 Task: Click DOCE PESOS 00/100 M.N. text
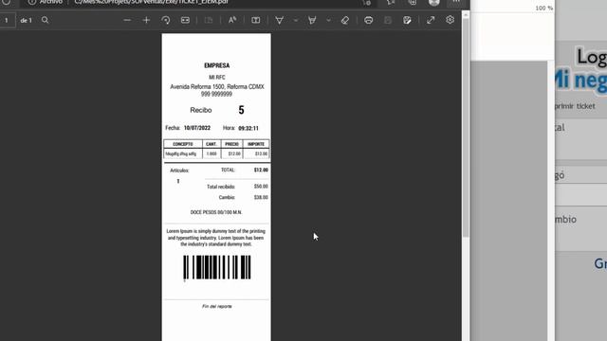point(216,212)
